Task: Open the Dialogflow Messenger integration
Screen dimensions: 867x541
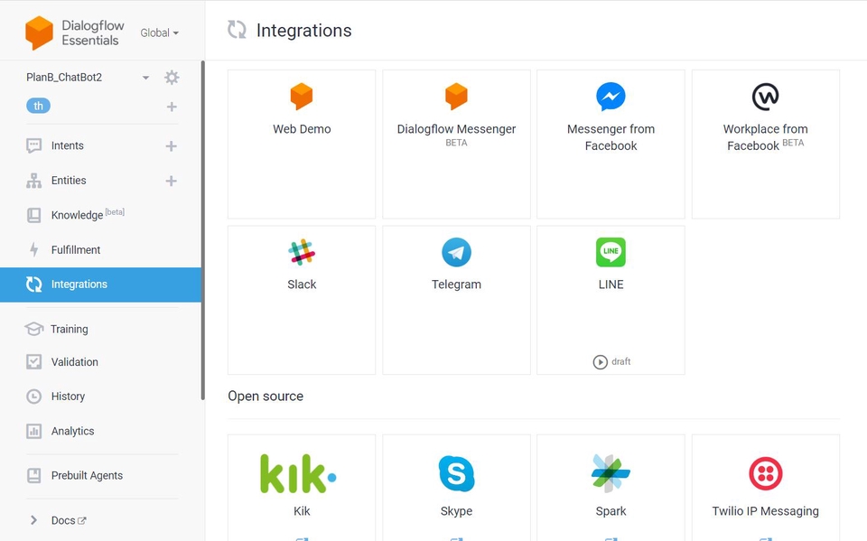Action: pos(456,145)
